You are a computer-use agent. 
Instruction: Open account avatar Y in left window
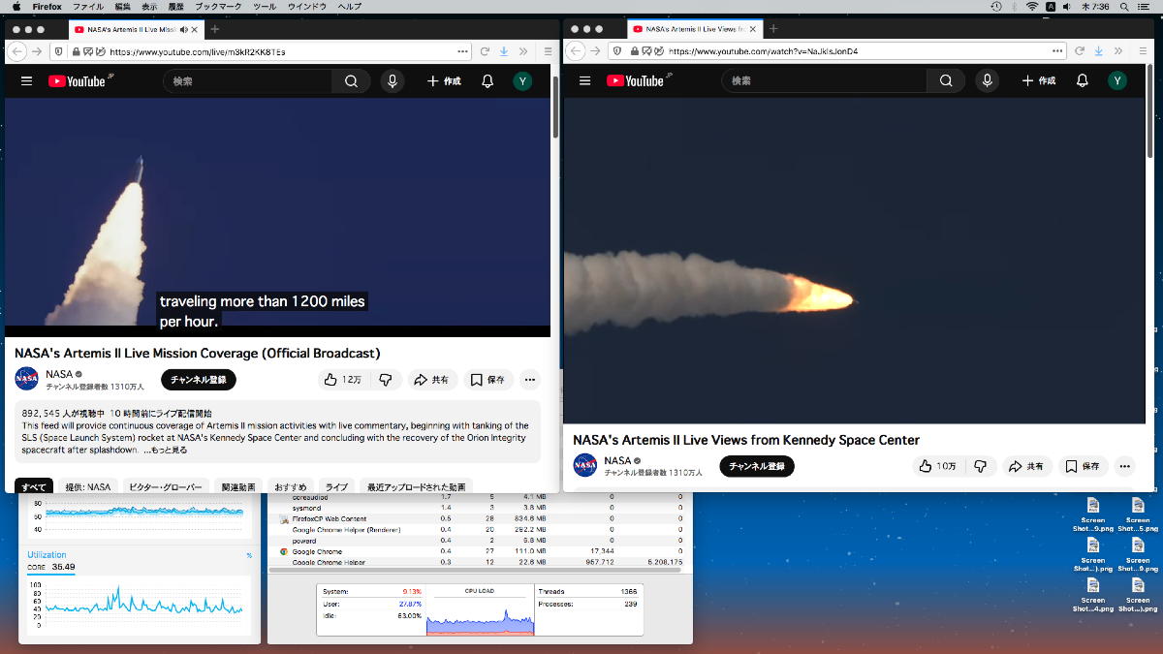click(522, 81)
